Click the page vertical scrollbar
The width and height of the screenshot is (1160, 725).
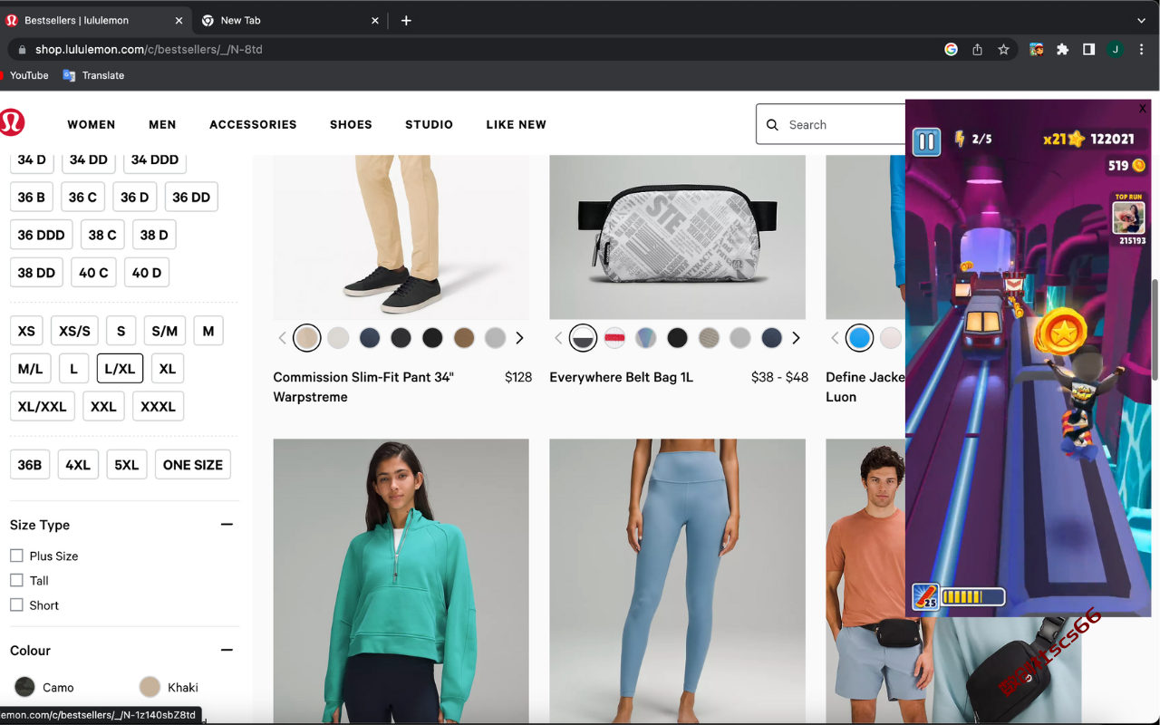click(1155, 331)
